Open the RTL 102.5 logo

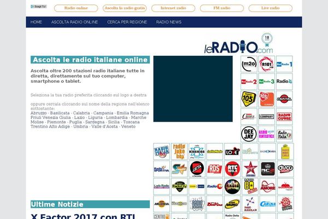[x=232, y=169]
